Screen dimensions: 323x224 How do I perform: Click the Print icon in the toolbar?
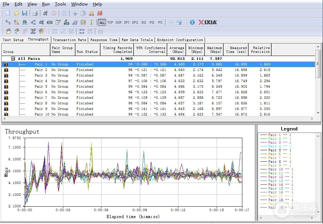click(35, 14)
